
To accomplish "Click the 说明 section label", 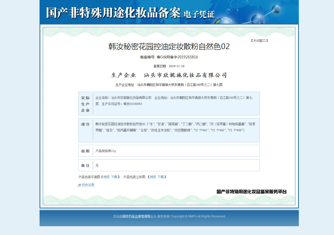I will click(x=85, y=151).
